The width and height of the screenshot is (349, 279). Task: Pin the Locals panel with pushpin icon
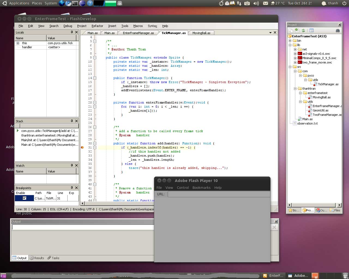(72, 32)
